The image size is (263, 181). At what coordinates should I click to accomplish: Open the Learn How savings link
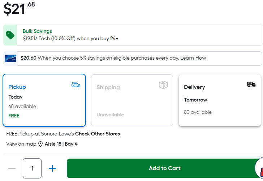[193, 58]
